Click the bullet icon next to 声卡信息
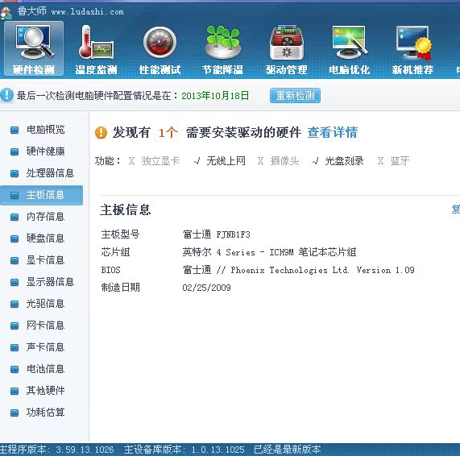Image resolution: width=460 pixels, height=456 pixels. 15,347
